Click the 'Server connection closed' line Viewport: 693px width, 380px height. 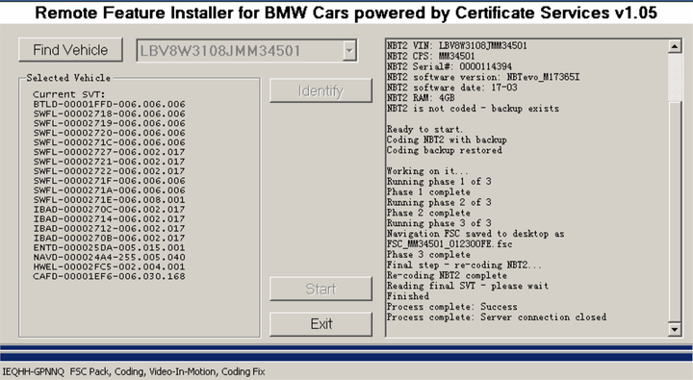(497, 317)
